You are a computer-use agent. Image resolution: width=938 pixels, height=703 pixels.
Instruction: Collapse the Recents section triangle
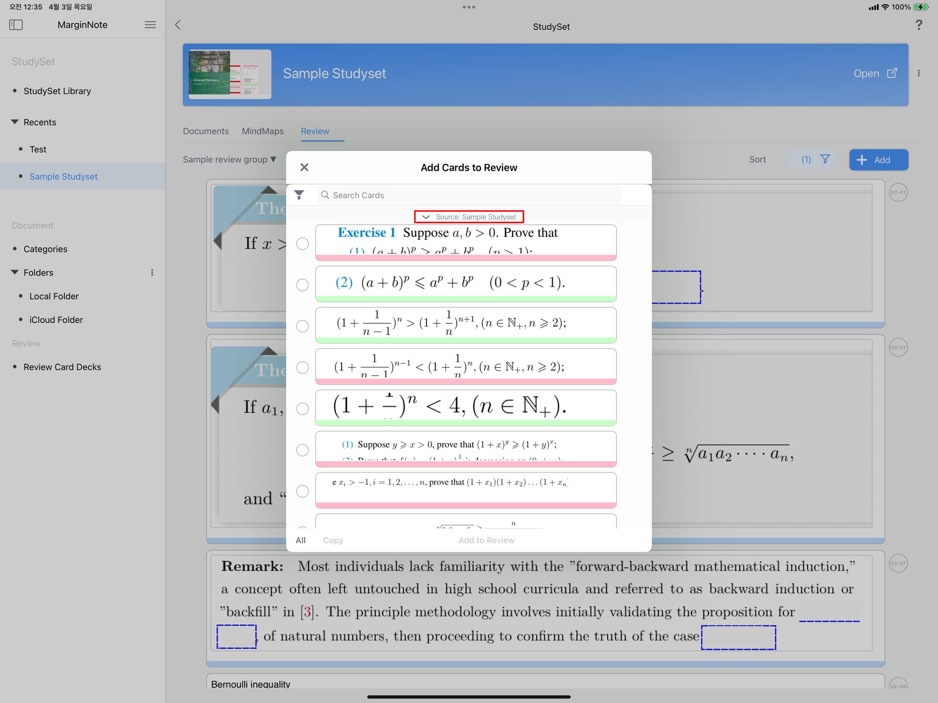coord(15,122)
